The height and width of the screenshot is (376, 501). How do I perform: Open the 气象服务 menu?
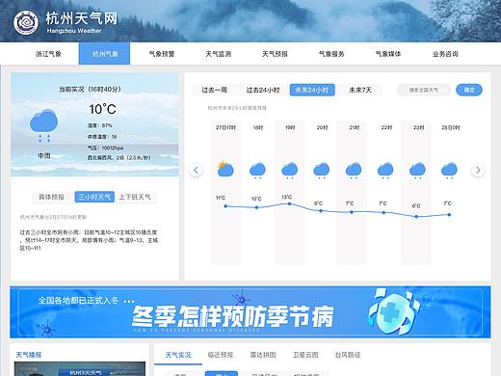pyautogui.click(x=331, y=54)
